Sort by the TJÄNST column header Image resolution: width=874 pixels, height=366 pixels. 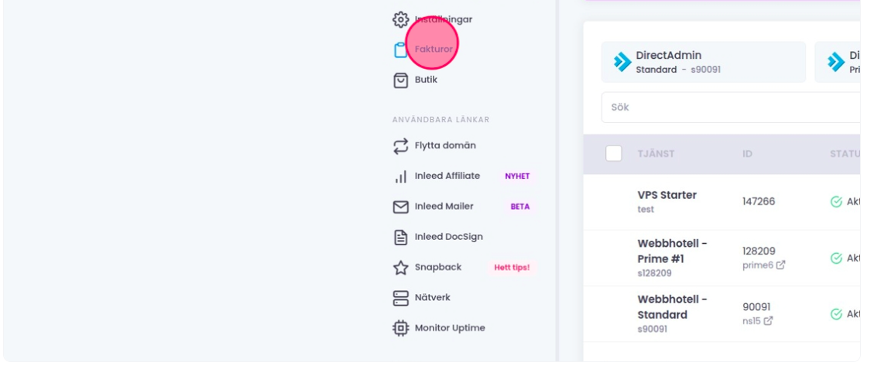click(x=656, y=154)
